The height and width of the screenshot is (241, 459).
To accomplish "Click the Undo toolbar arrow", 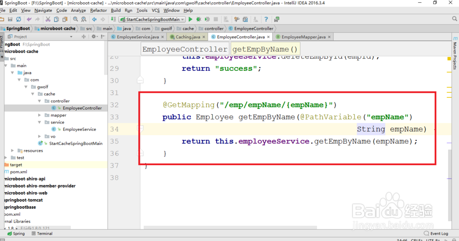I will [29, 19].
